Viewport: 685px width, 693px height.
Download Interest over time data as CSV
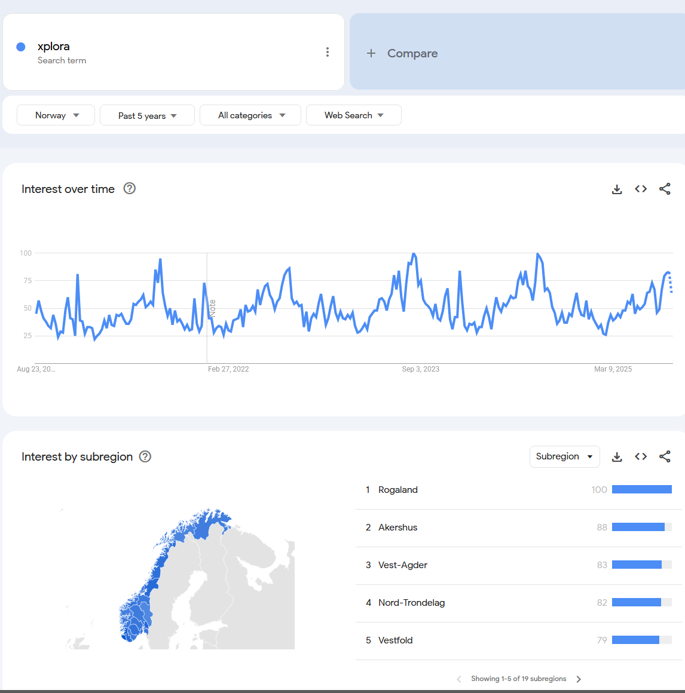pyautogui.click(x=617, y=189)
